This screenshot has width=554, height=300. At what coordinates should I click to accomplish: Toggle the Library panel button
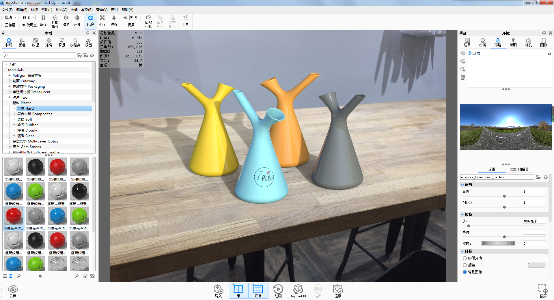[x=238, y=291]
